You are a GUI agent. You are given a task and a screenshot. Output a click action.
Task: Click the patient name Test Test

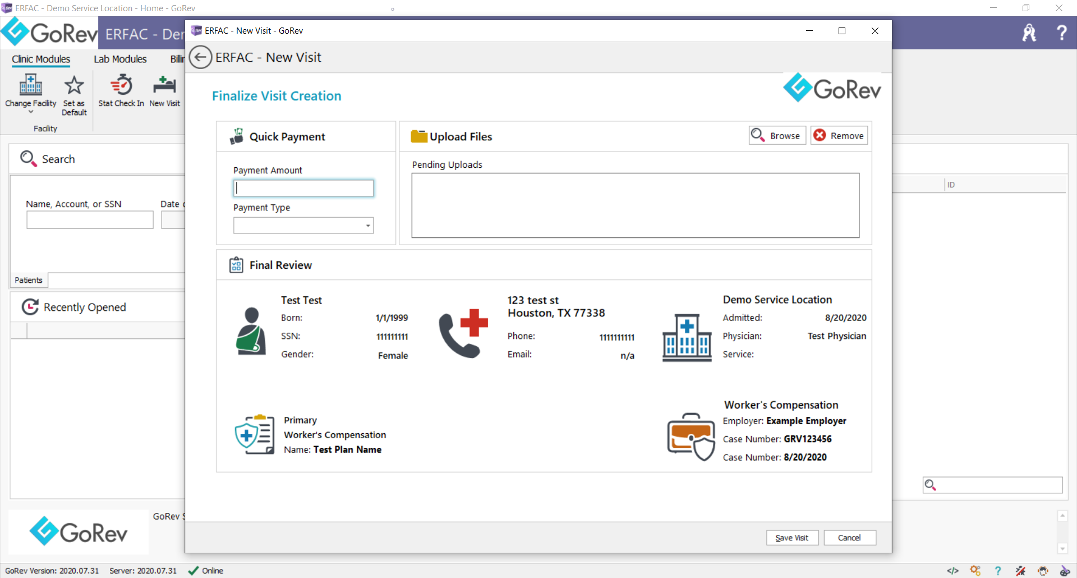pos(301,300)
